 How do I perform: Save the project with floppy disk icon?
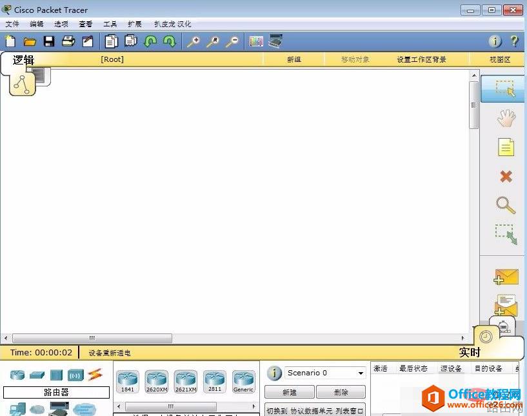point(49,41)
